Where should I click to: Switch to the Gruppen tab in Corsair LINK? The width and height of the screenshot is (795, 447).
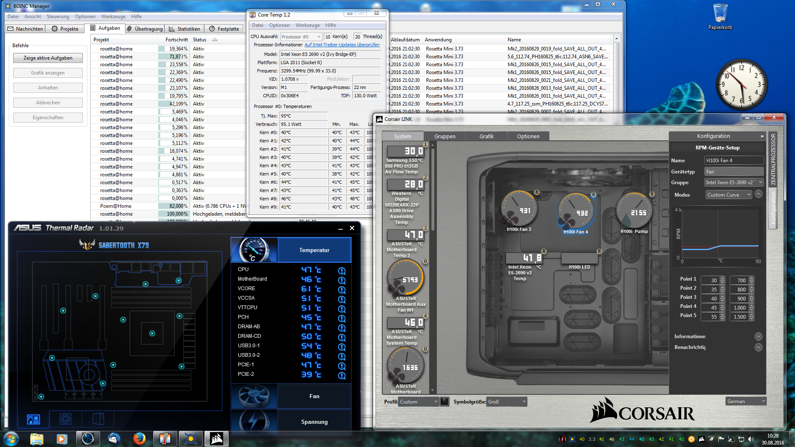click(x=445, y=136)
